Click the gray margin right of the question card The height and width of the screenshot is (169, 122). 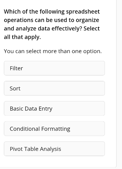(x=119, y=84)
